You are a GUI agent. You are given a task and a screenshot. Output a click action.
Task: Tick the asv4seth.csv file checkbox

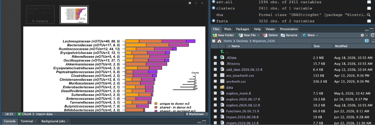tap(215, 81)
